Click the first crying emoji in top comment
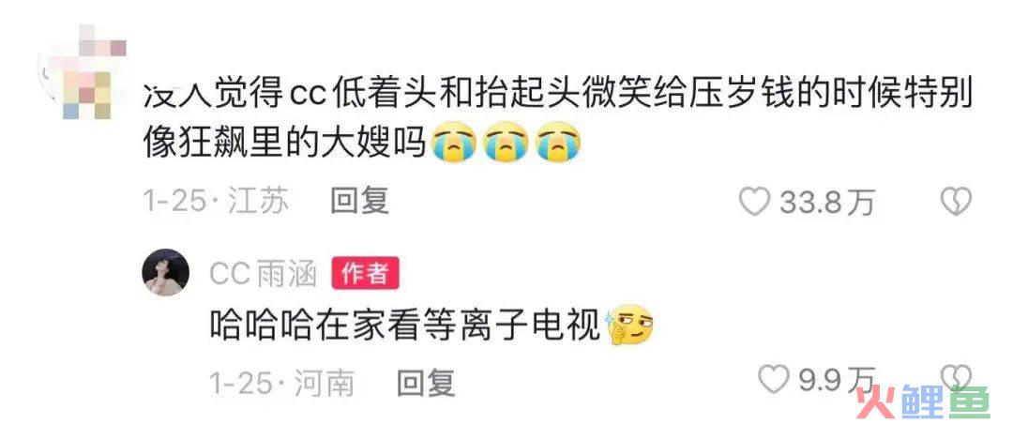This screenshot has height=424, width=1013. [x=456, y=144]
